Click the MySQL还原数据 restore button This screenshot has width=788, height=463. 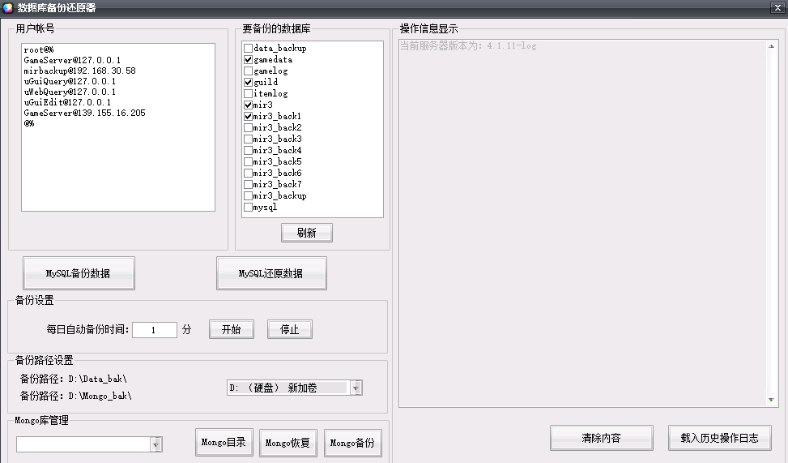(271, 273)
